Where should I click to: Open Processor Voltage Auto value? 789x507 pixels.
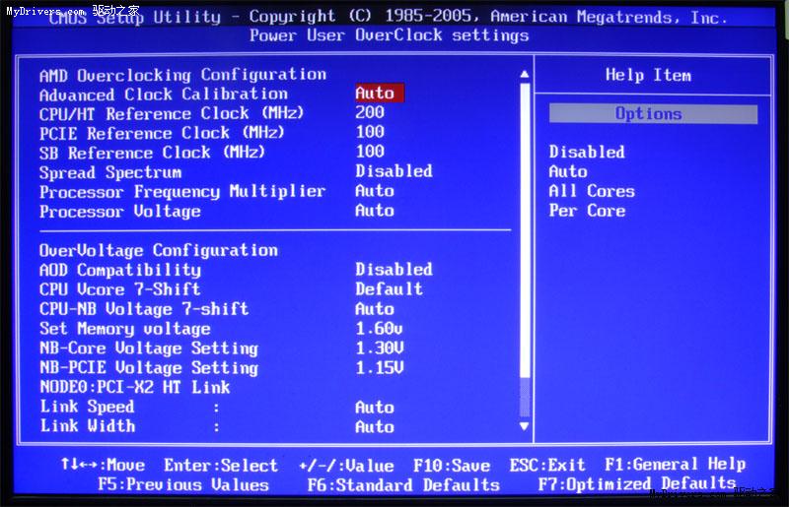point(375,211)
